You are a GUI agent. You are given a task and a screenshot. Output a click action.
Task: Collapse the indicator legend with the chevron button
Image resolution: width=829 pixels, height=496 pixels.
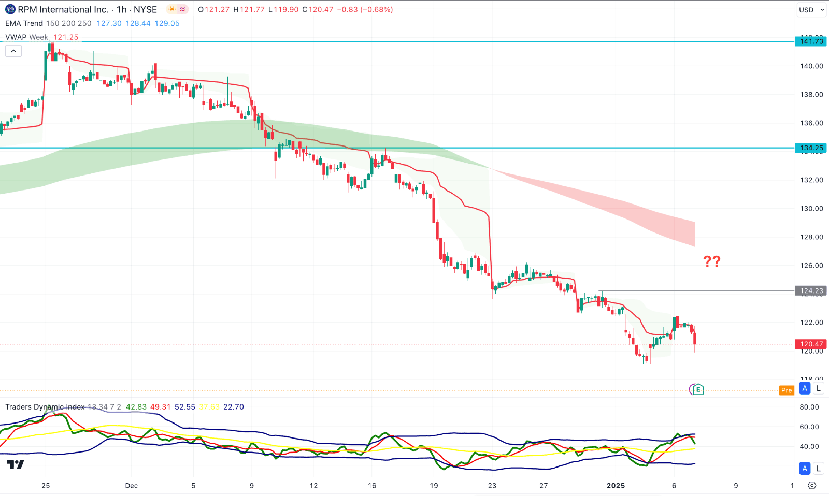(13, 51)
